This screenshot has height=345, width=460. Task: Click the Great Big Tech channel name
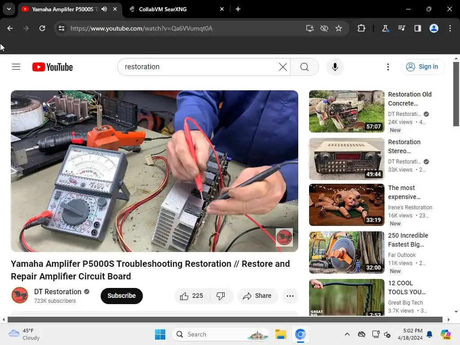(x=406, y=302)
